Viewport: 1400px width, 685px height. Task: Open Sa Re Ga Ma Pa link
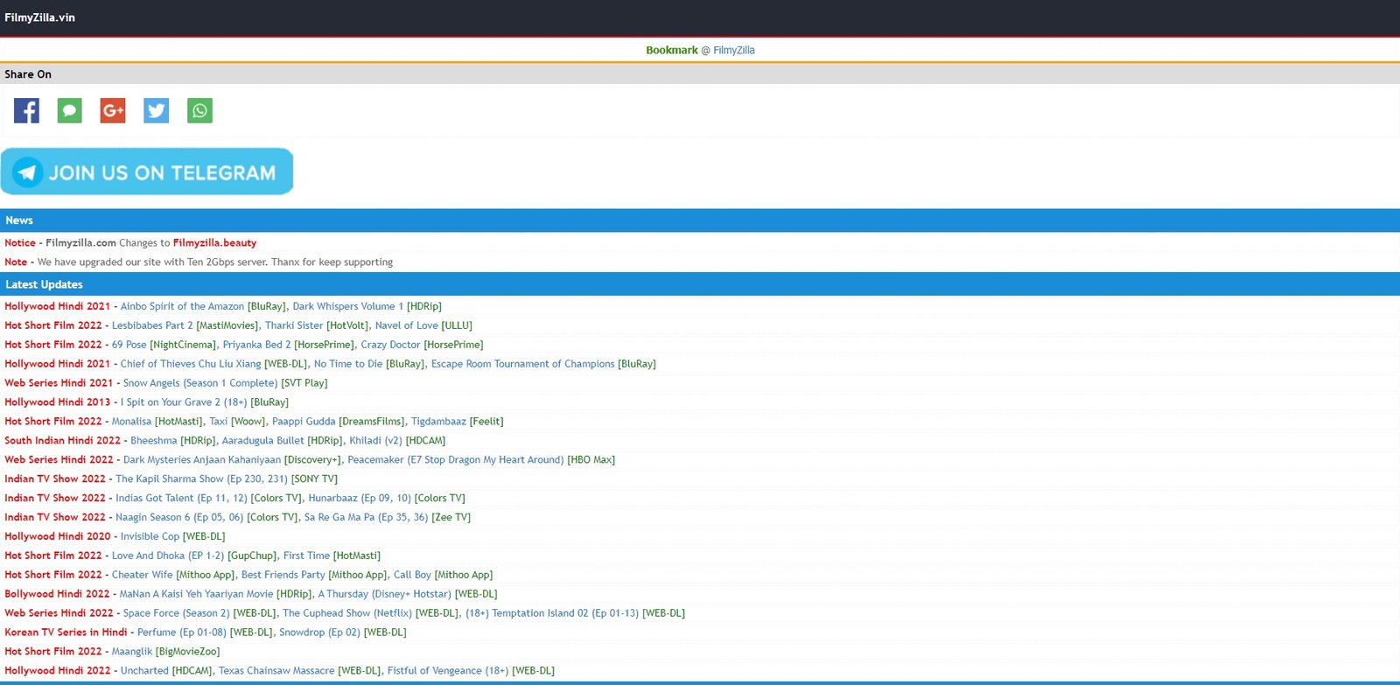coord(366,518)
